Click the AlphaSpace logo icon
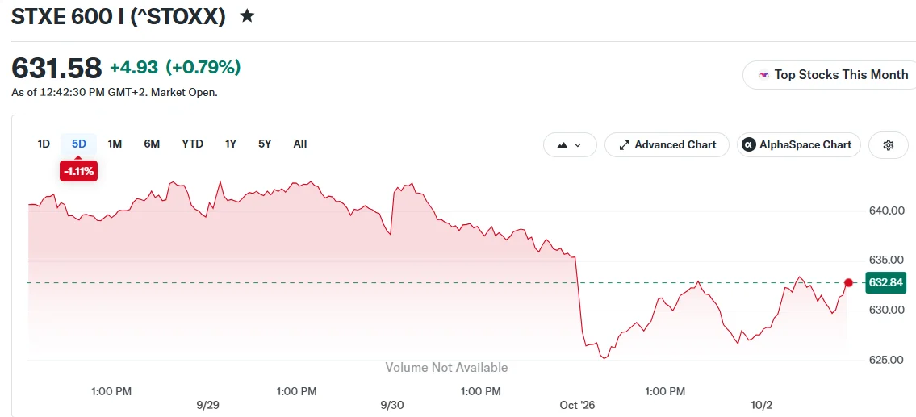This screenshot has height=417, width=916. pos(747,145)
